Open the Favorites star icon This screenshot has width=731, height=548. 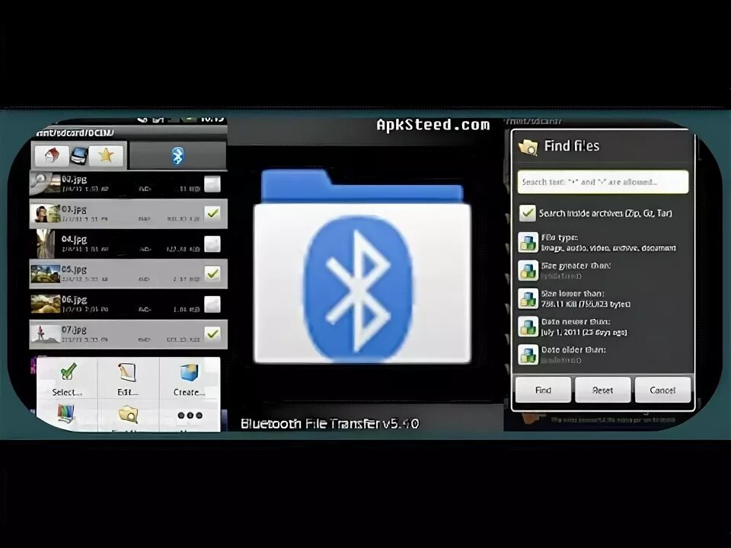(x=106, y=155)
